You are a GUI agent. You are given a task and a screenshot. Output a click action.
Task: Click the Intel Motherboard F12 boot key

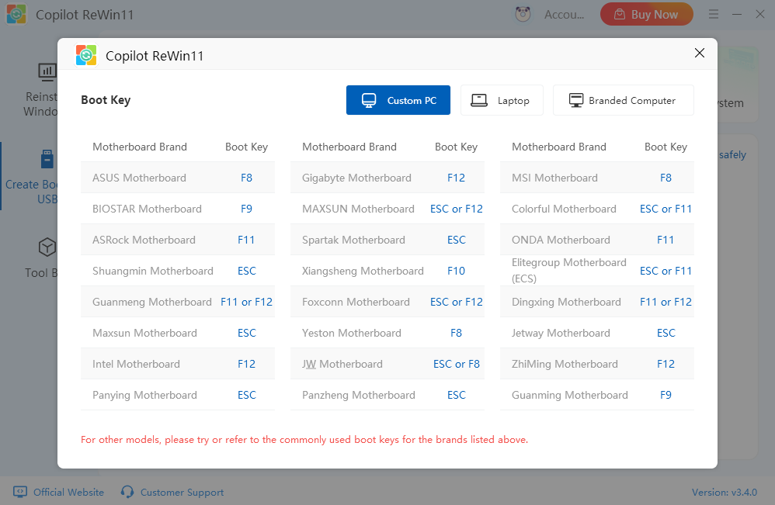coord(246,364)
